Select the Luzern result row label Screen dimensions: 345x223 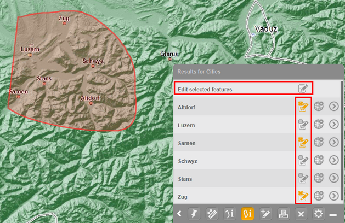coord(186,125)
